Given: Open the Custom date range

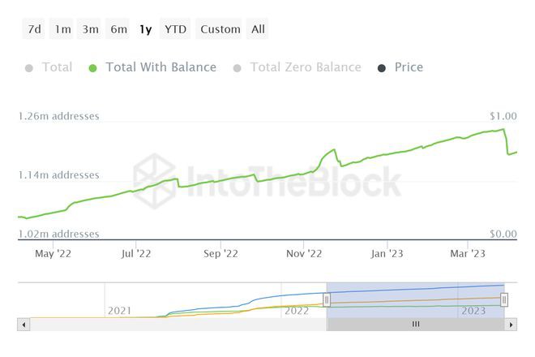Looking at the screenshot, I should [x=220, y=29].
